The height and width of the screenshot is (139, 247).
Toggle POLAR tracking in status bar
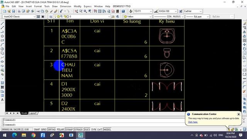tap(60, 130)
